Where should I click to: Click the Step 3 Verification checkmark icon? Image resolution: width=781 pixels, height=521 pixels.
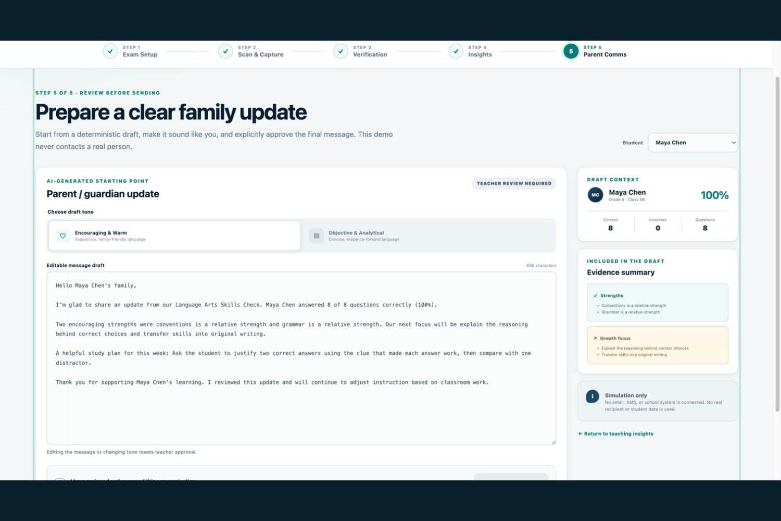pyautogui.click(x=341, y=51)
